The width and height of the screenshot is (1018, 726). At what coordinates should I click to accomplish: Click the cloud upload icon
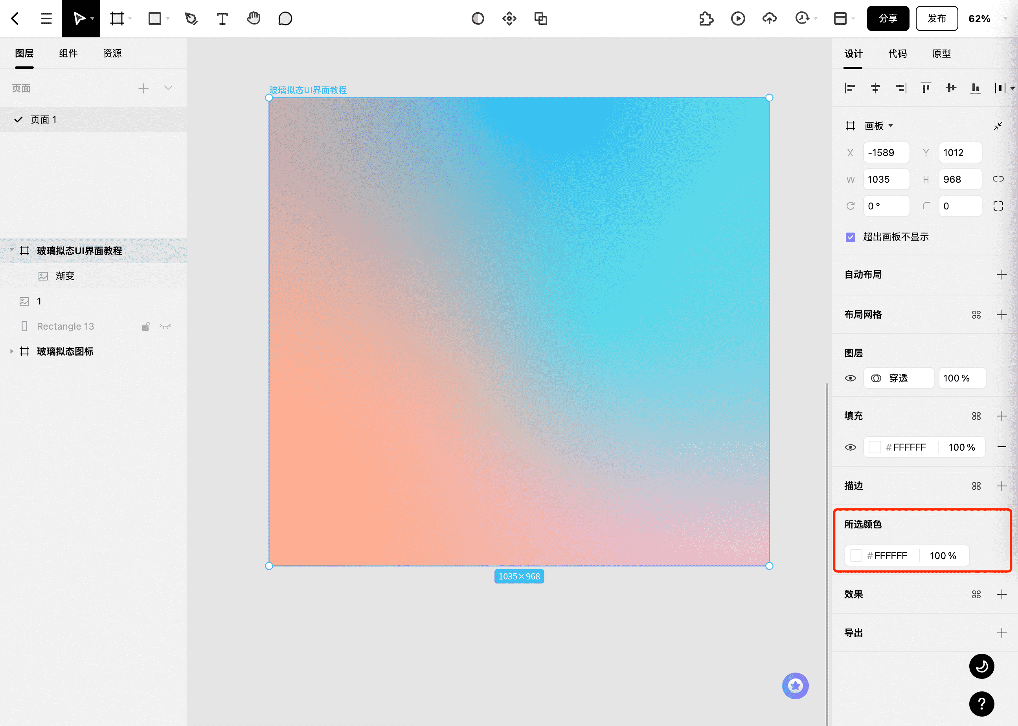tap(769, 18)
